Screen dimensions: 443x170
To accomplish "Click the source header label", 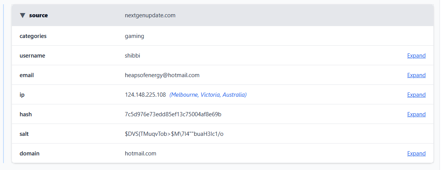I will tap(38, 15).
